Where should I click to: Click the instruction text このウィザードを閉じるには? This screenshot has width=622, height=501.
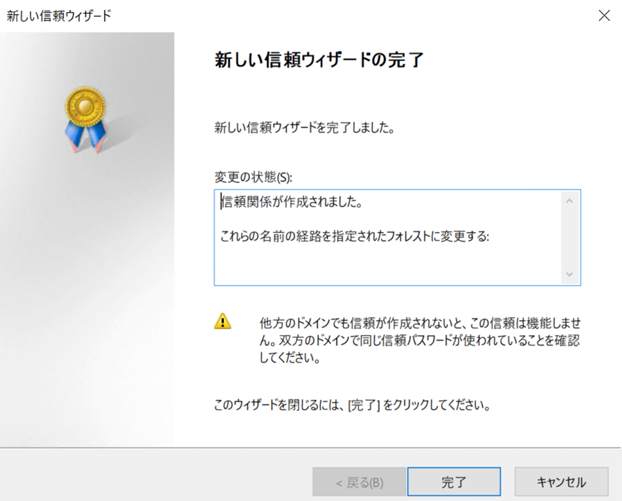tap(352, 405)
